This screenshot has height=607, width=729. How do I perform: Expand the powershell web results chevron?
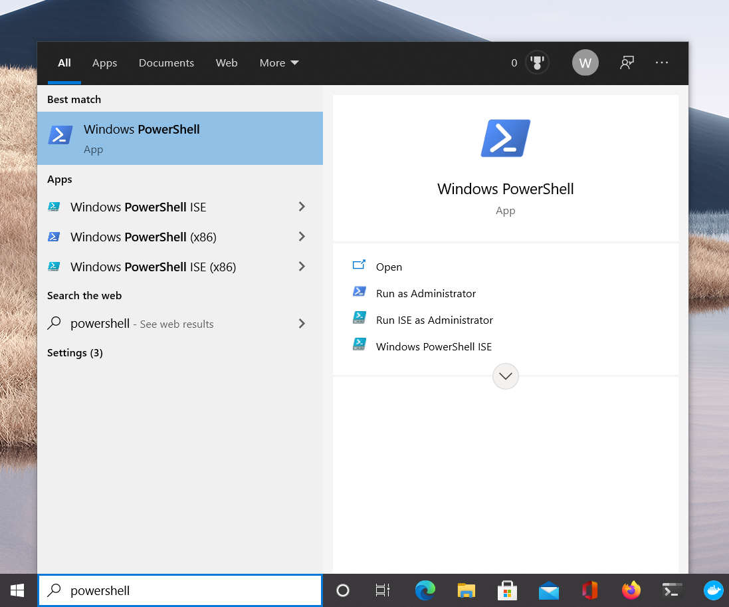(302, 323)
